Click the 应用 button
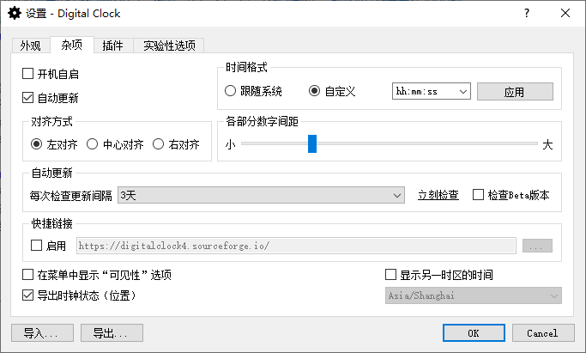This screenshot has height=353, width=586. click(x=515, y=92)
